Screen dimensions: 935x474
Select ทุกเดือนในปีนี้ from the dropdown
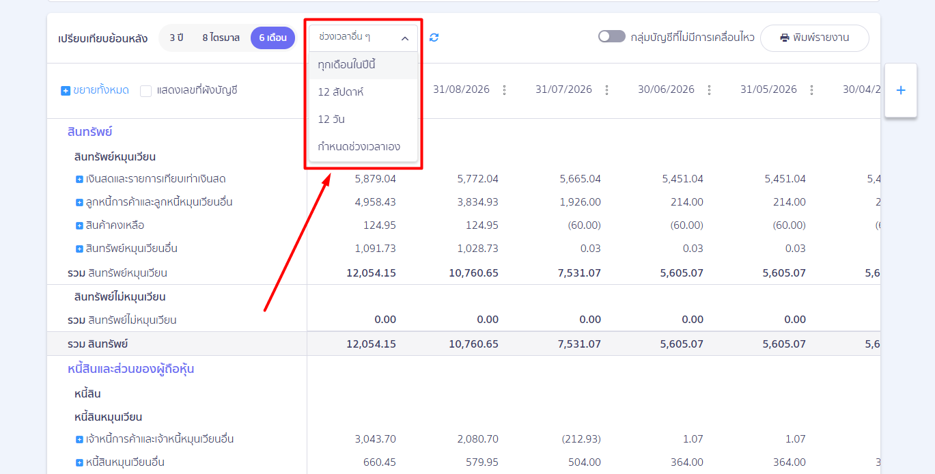(x=363, y=66)
